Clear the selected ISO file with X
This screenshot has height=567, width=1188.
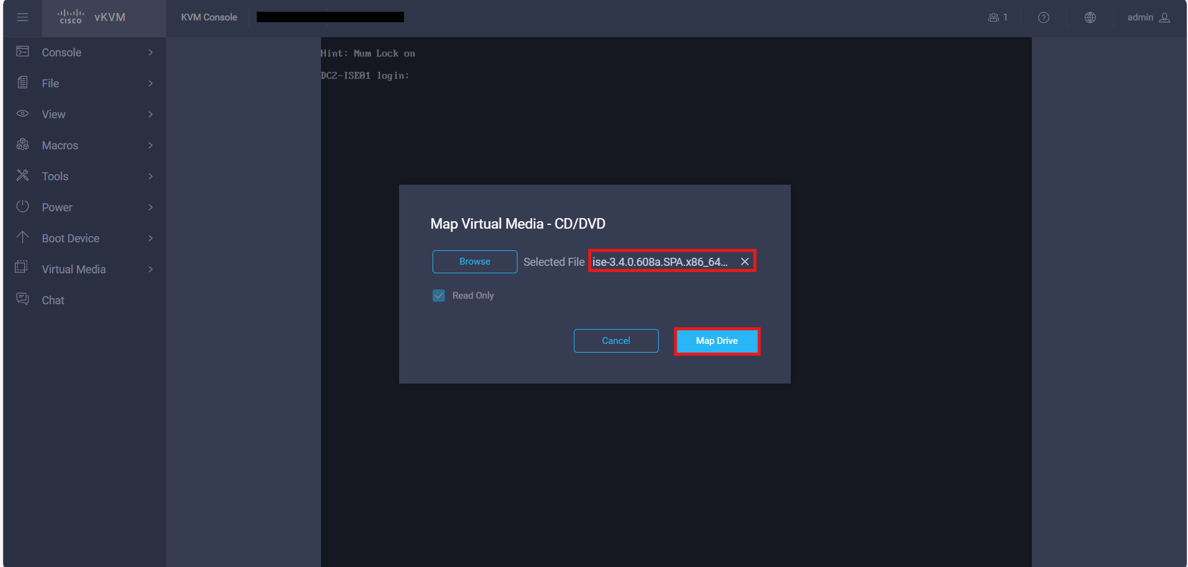click(x=745, y=262)
